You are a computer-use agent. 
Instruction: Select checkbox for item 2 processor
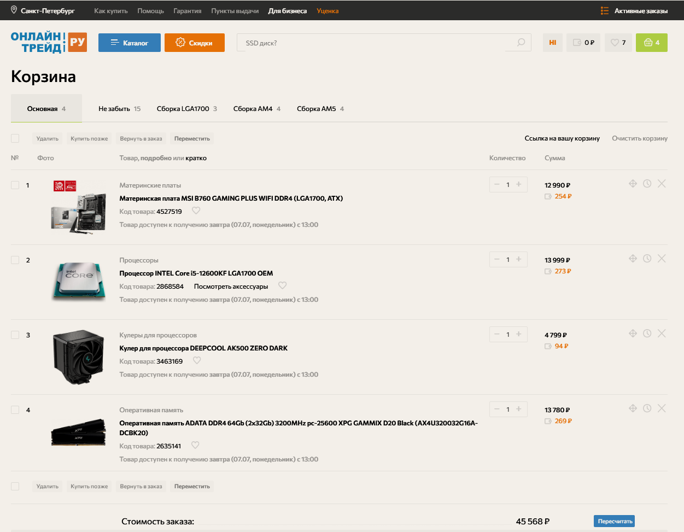(x=15, y=260)
